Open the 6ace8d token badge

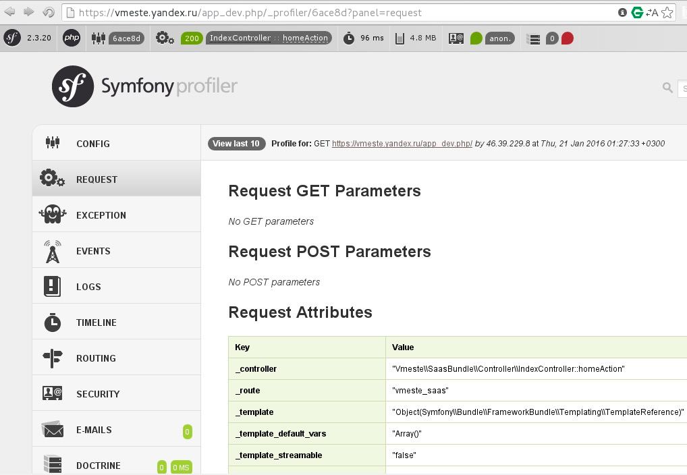pyautogui.click(x=126, y=38)
